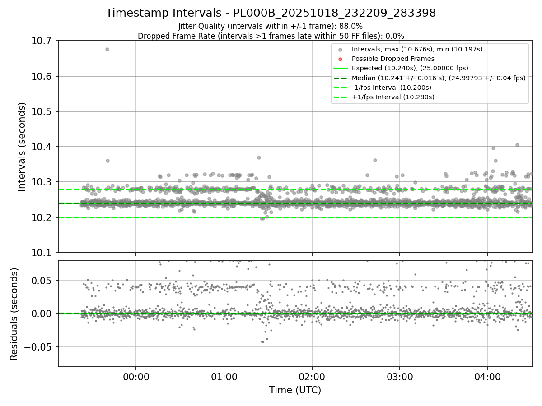The width and height of the screenshot is (542, 406).
Task: Click the '02:00' time tick label
Action: coord(312,376)
